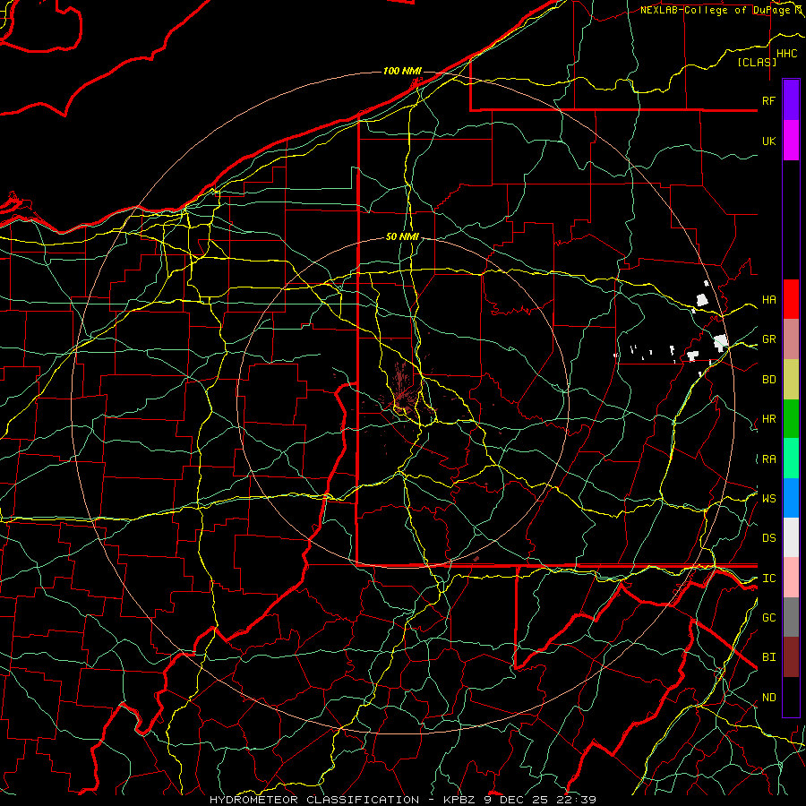Click the 100 NMI range ring label
This screenshot has height=806, width=806.
click(402, 71)
